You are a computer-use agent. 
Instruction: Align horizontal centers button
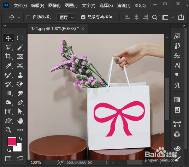[x=136, y=17]
